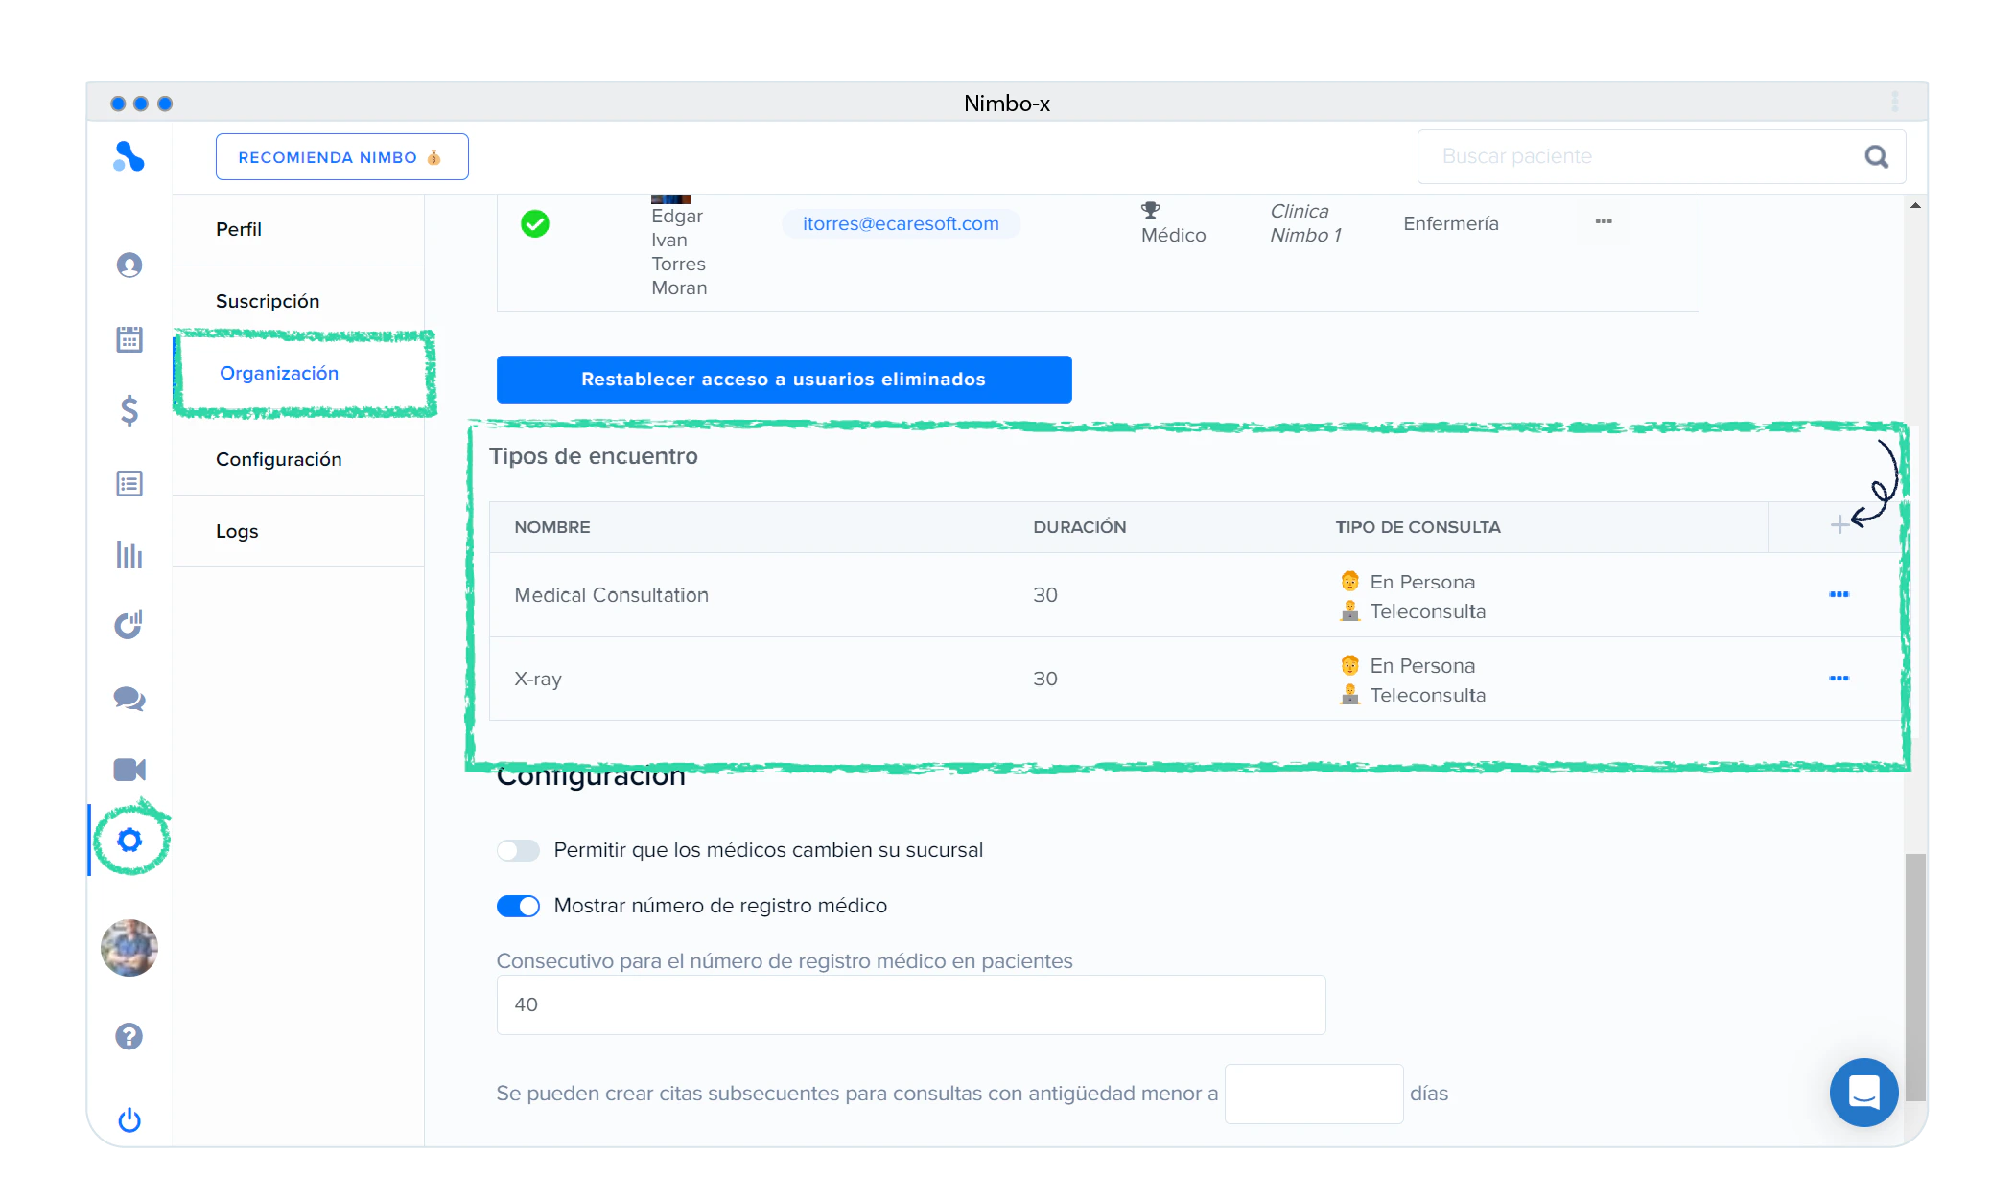Open options menu for Medical Consultation row
Image resolution: width=2015 pixels, height=1199 pixels.
[1839, 595]
